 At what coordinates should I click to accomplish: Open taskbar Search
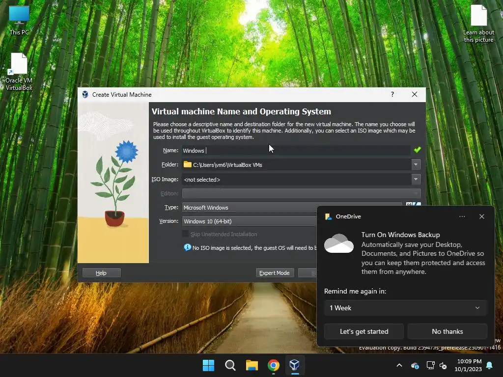tap(230, 365)
